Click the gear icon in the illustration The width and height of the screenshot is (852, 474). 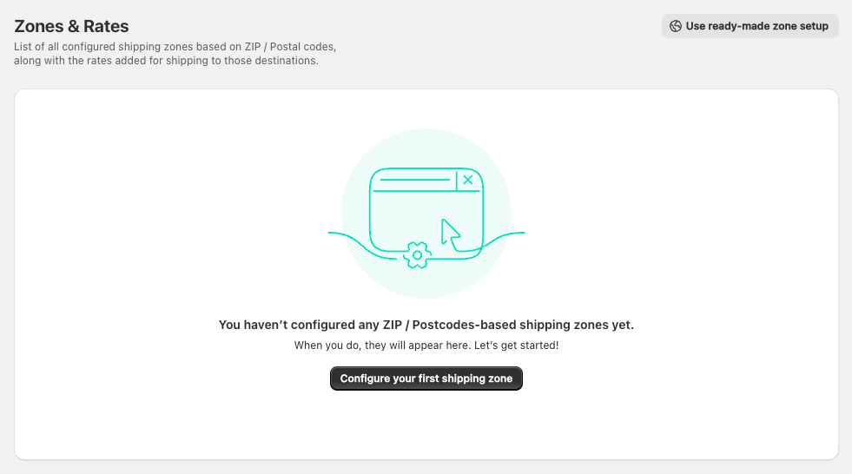coord(418,255)
